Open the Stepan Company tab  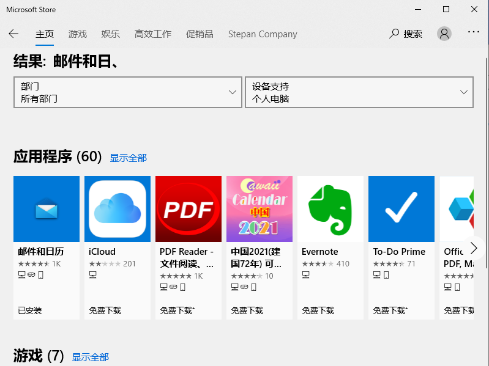(x=263, y=34)
